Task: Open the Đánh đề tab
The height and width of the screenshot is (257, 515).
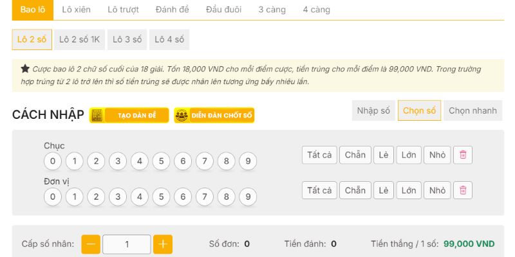Action: [x=173, y=10]
